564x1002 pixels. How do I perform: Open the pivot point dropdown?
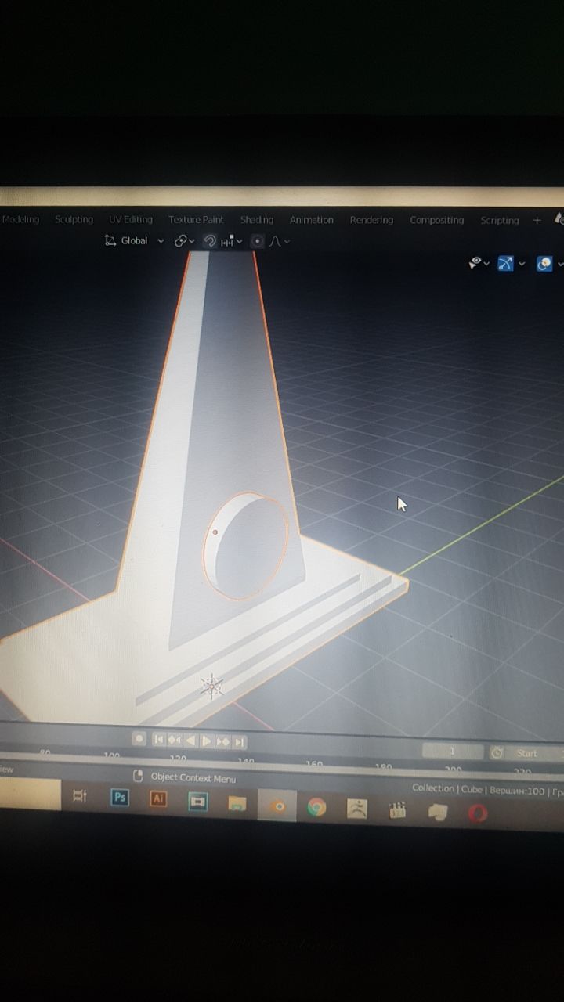coord(184,241)
